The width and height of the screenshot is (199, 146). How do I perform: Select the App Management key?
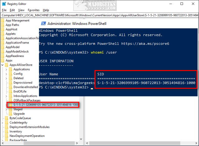tap(17, 21)
